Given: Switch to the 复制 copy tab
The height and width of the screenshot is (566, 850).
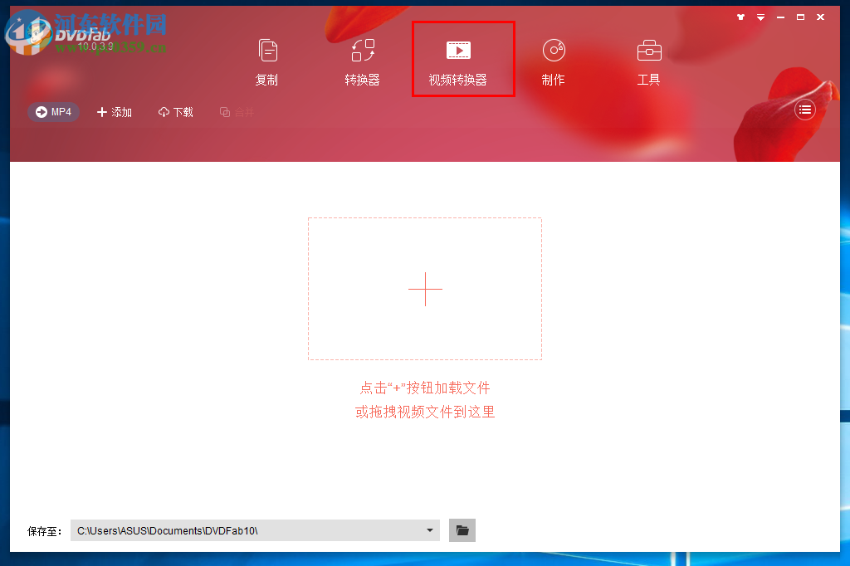Looking at the screenshot, I should pyautogui.click(x=266, y=58).
